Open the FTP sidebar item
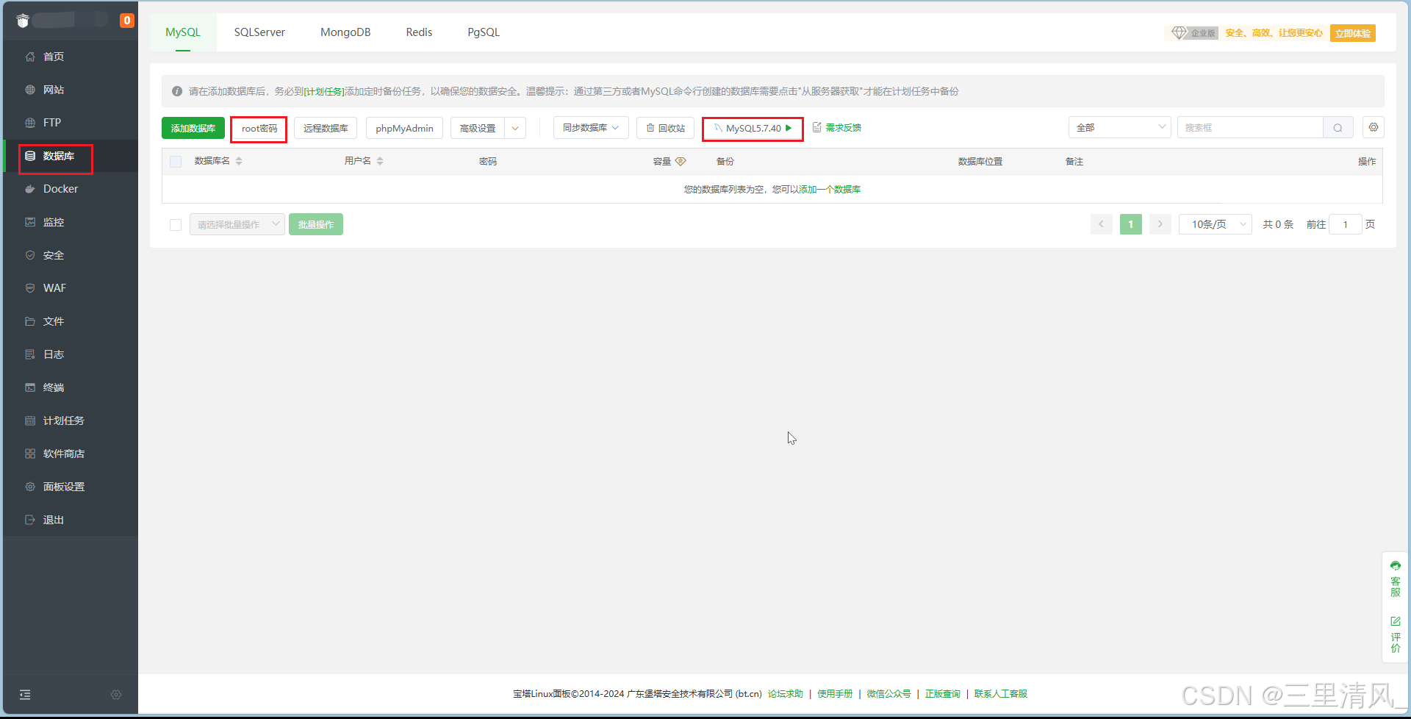This screenshot has height=719, width=1411. click(x=70, y=123)
